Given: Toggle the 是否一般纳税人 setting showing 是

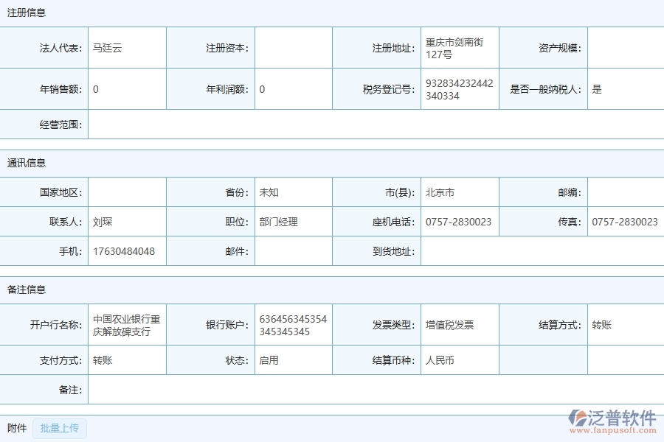Looking at the screenshot, I should pyautogui.click(x=625, y=89).
